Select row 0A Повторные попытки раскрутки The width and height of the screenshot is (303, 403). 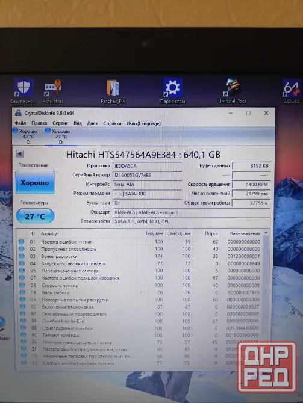pos(140,300)
